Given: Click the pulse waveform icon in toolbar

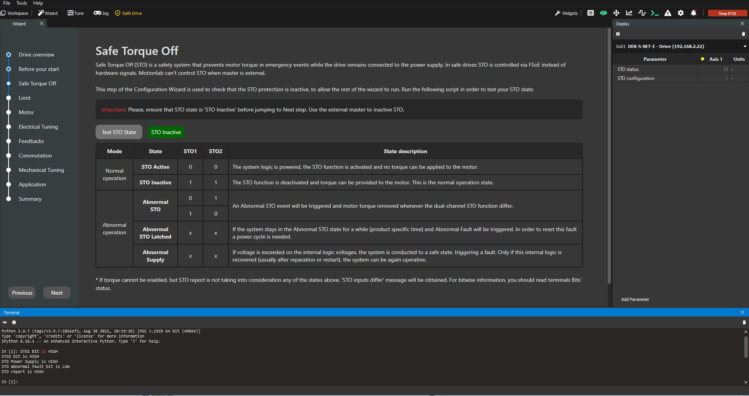Looking at the screenshot, I should [642, 13].
